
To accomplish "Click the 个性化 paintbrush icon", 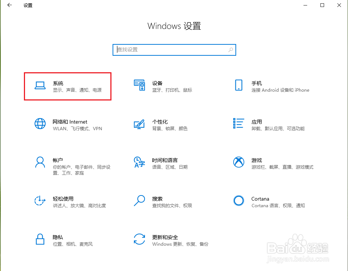I will (x=140, y=125).
